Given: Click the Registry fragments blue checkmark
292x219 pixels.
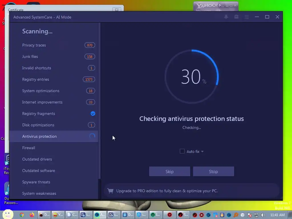Looking at the screenshot, I should pos(93,113).
